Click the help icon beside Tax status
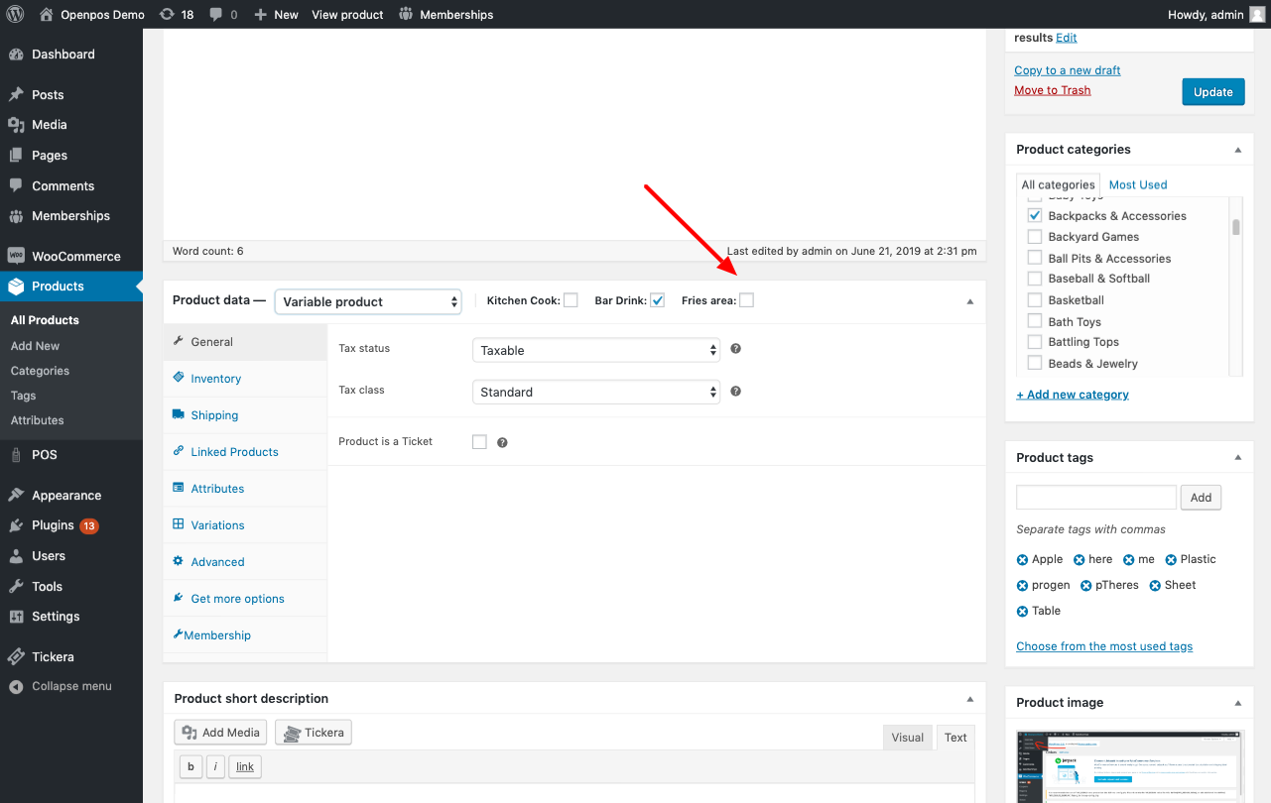This screenshot has width=1271, height=803. tap(736, 349)
